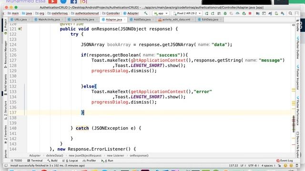The image size is (305, 171).
Task: Click new JsonObjectRequest in editor breadcrumbs
Action: [85, 155]
